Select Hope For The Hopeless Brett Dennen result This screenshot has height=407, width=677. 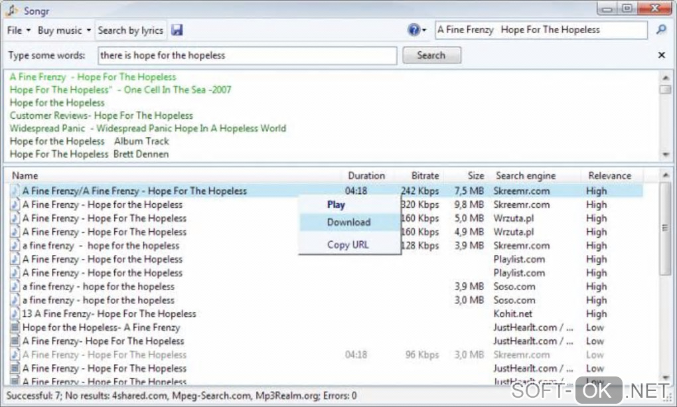[89, 154]
